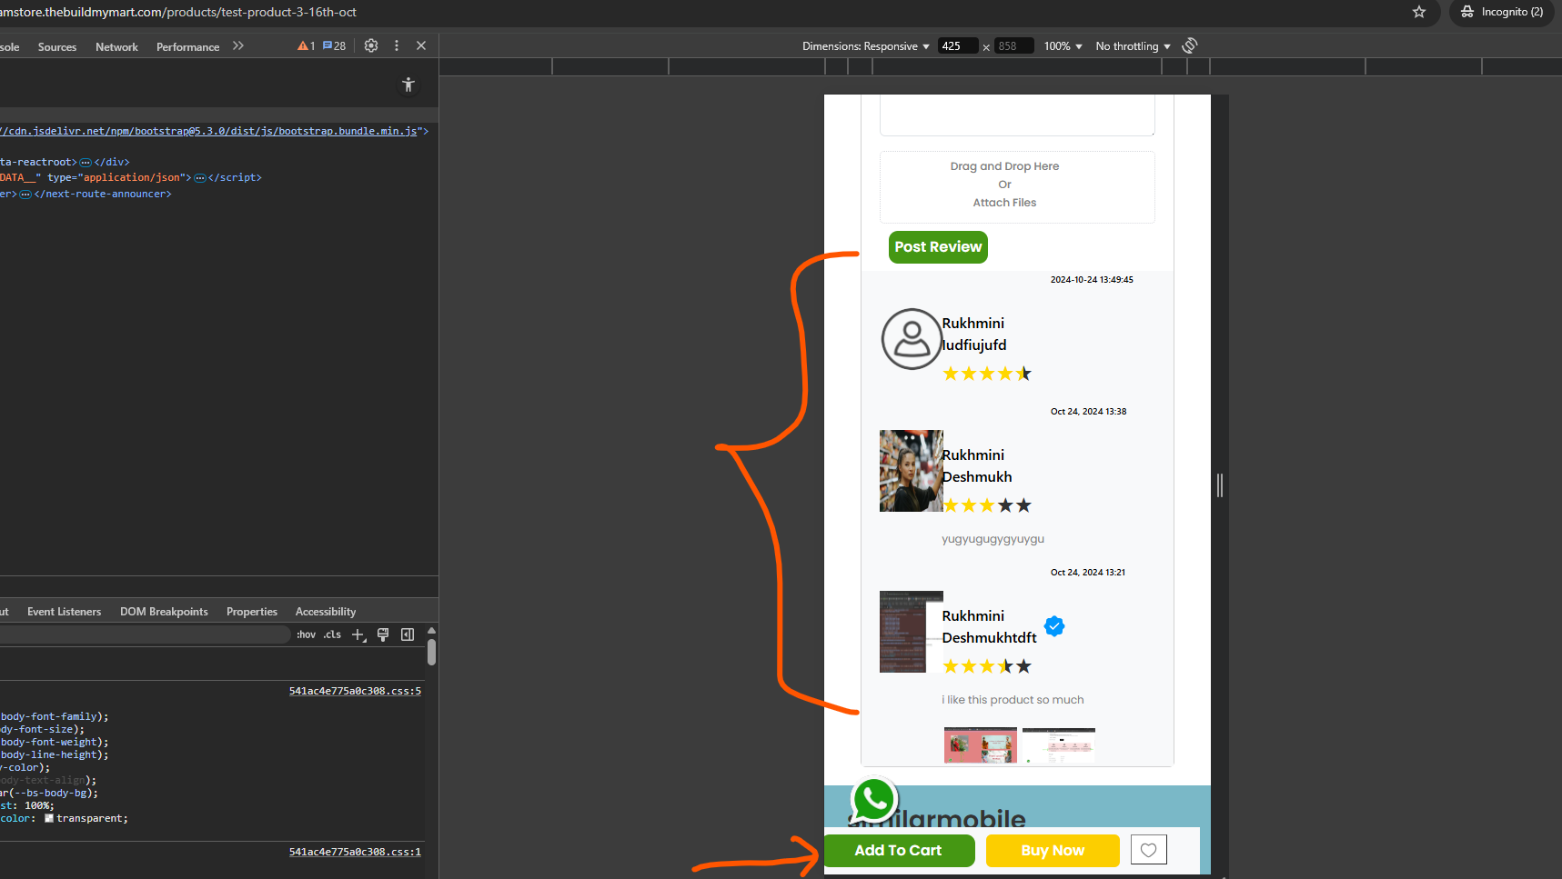Click the star rating under Rukhmini Deshmukhtdft
Image resolution: width=1562 pixels, height=879 pixels.
[x=987, y=666]
